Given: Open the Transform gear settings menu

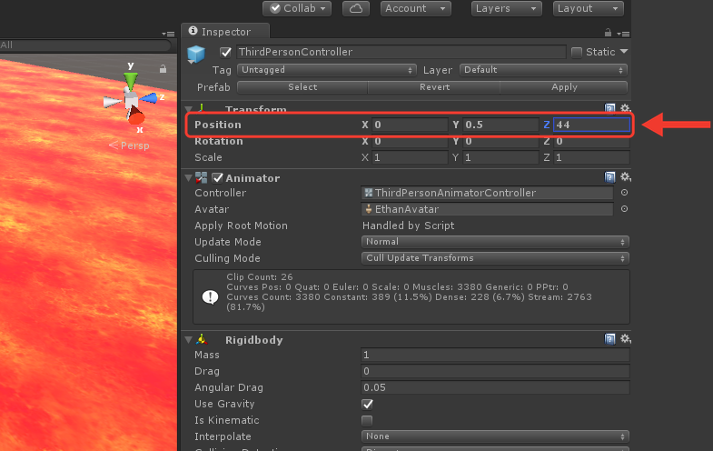Looking at the screenshot, I should 625,108.
